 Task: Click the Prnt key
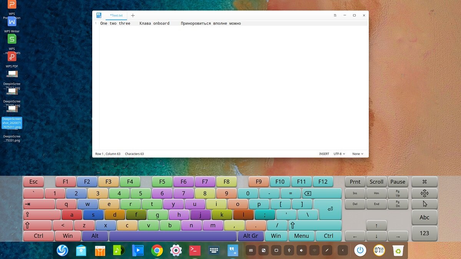[x=355, y=182]
